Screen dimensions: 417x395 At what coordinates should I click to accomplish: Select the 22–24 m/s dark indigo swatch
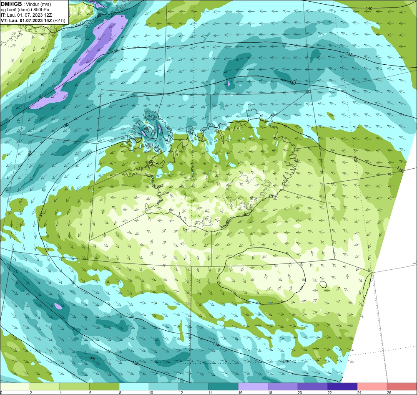pyautogui.click(x=342, y=387)
